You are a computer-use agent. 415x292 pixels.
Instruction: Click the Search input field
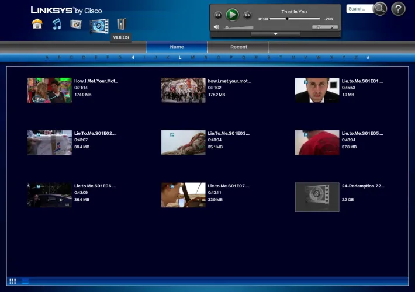[x=359, y=9]
